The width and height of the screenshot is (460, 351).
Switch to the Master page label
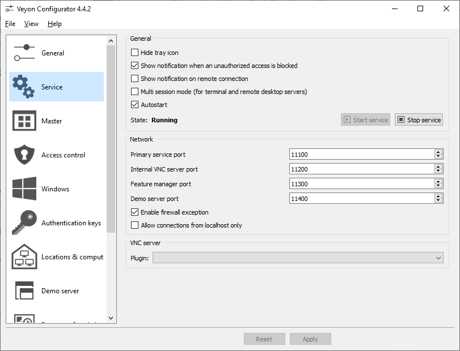52,121
